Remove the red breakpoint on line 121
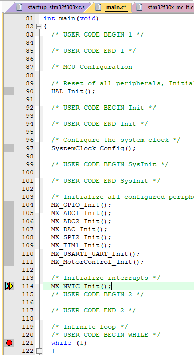This screenshot has height=355, width=194. pyautogui.click(x=9, y=343)
